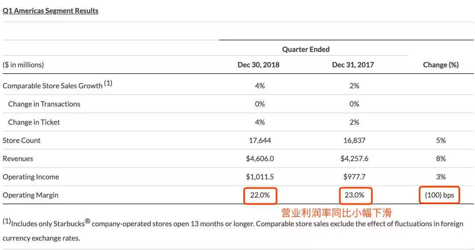Select the Change (%) column header
Image resolution: width=475 pixels, height=250 pixels.
pos(441,65)
